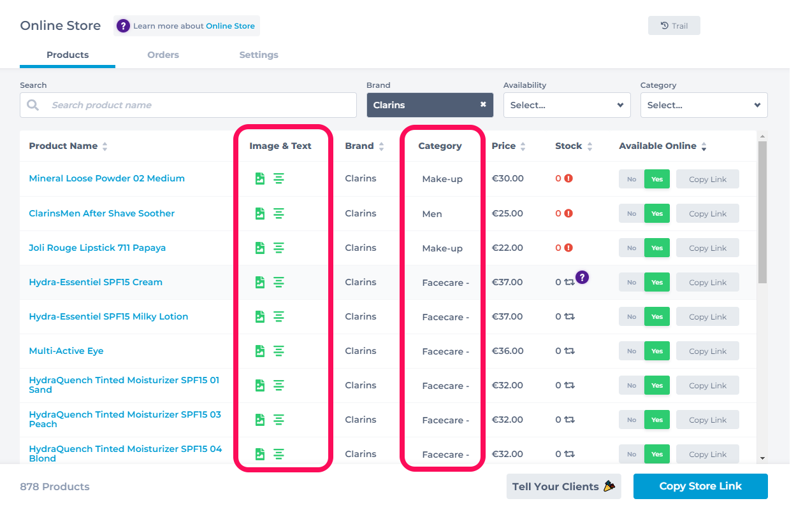Click the Tell Your Clients button
Viewport: 796px width, 508px height.
point(564,486)
